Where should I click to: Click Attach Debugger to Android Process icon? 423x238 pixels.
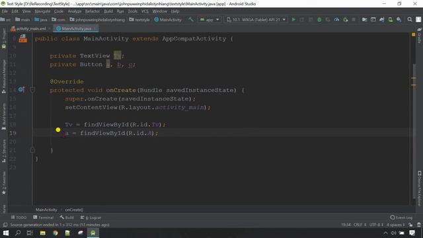tap(345, 19)
